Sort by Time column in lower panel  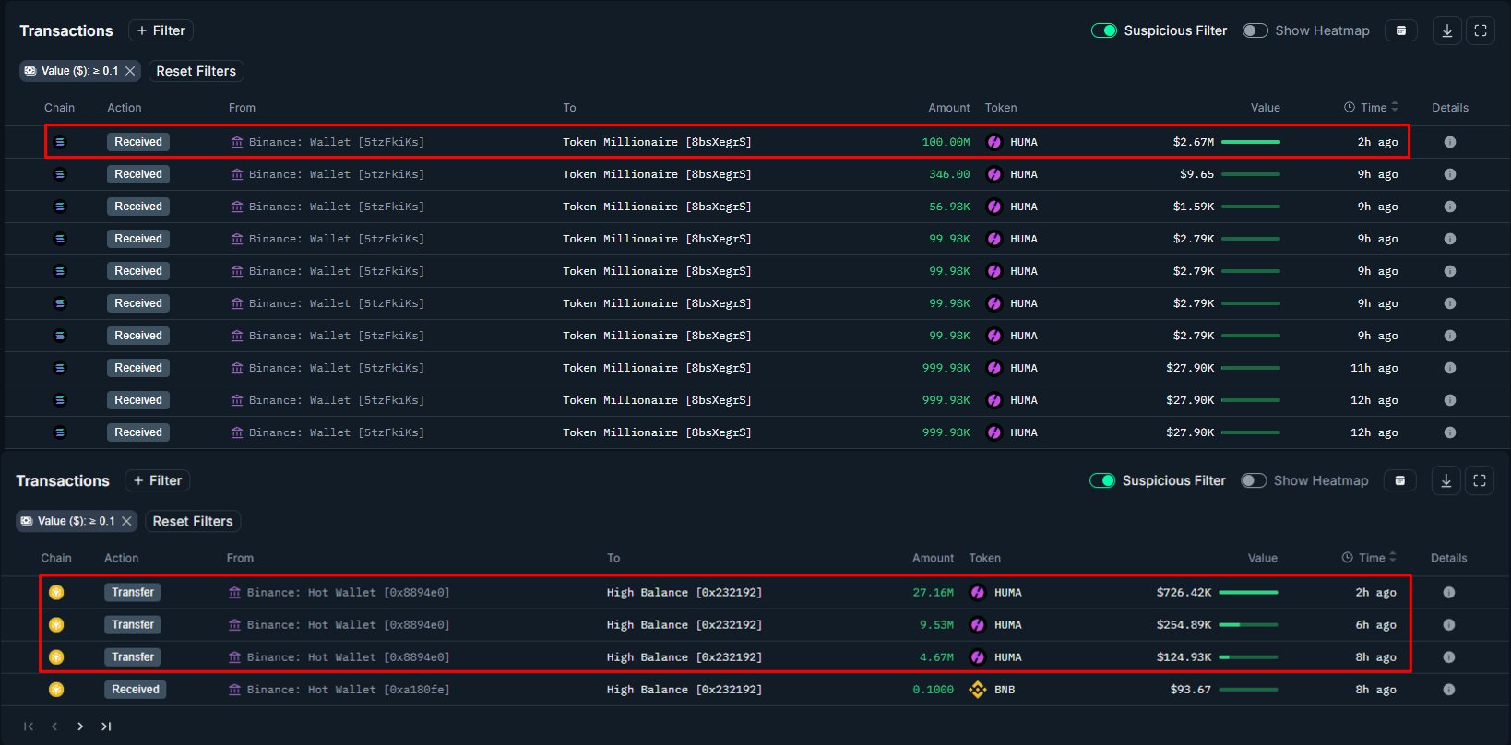1369,558
